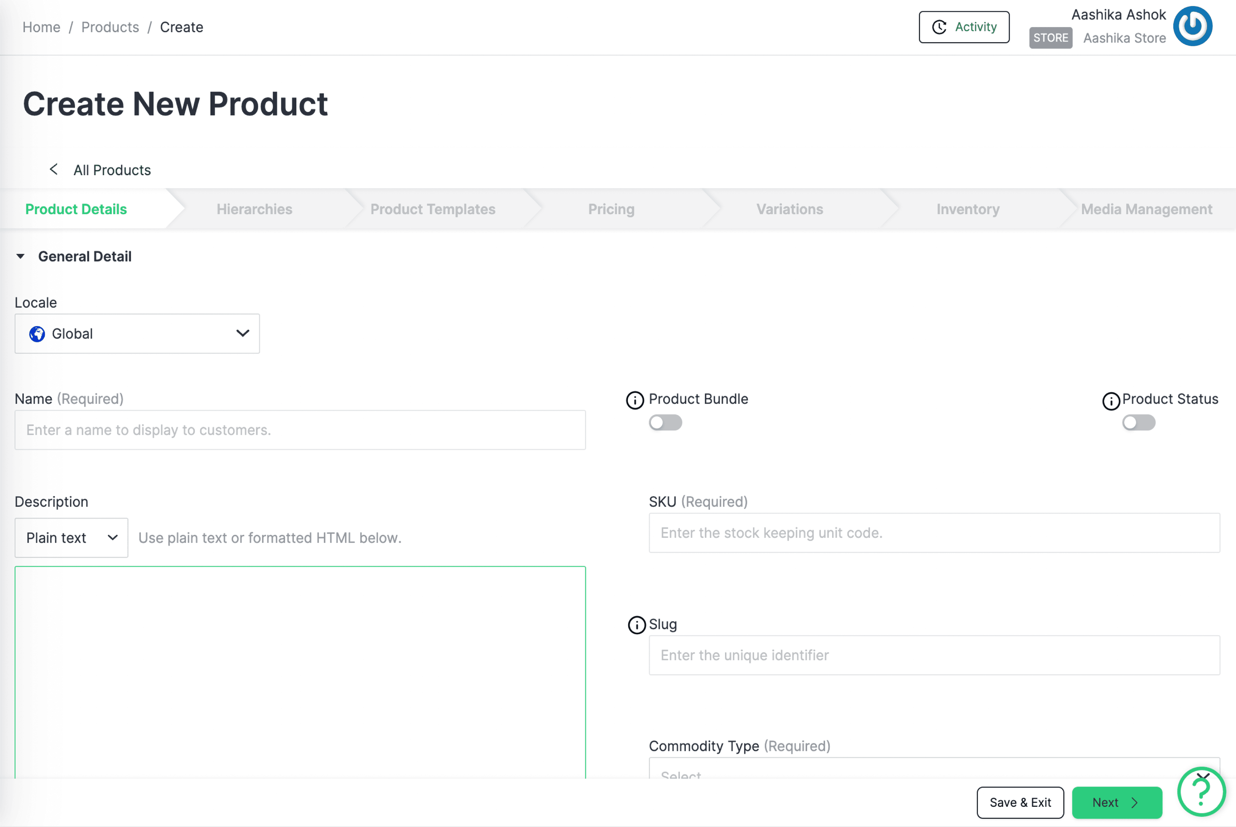The width and height of the screenshot is (1236, 827).
Task: Click the Product Bundle info icon
Action: (635, 400)
